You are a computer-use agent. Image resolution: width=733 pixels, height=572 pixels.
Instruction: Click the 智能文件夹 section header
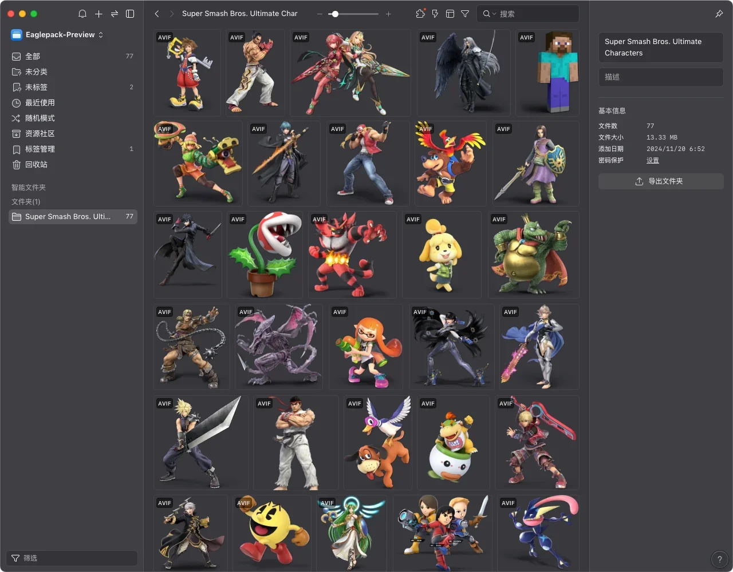(x=29, y=188)
